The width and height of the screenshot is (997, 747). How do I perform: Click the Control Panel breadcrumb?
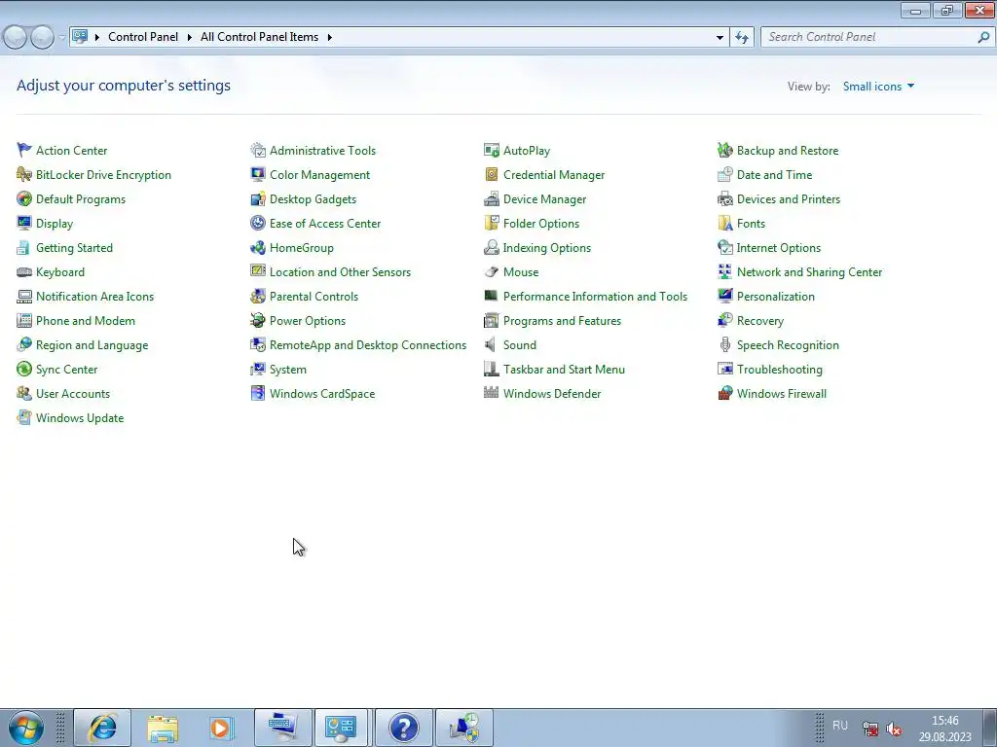(x=143, y=37)
